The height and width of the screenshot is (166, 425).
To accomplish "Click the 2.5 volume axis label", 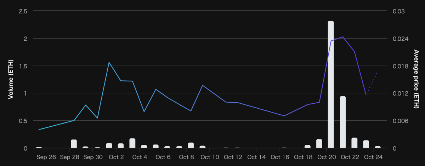I will tap(23, 11).
